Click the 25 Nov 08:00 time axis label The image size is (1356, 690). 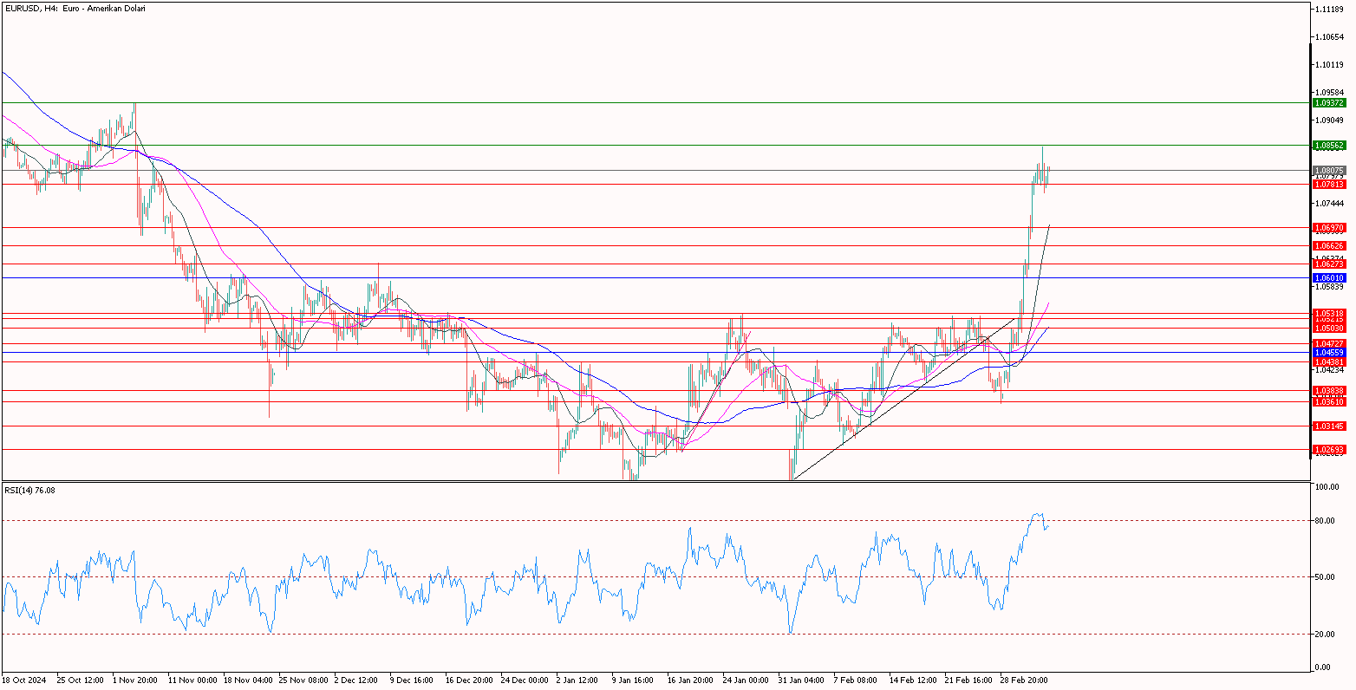303,680
